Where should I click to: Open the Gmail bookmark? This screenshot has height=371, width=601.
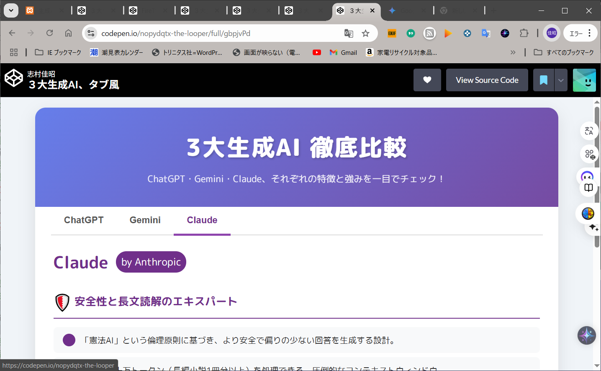(343, 52)
